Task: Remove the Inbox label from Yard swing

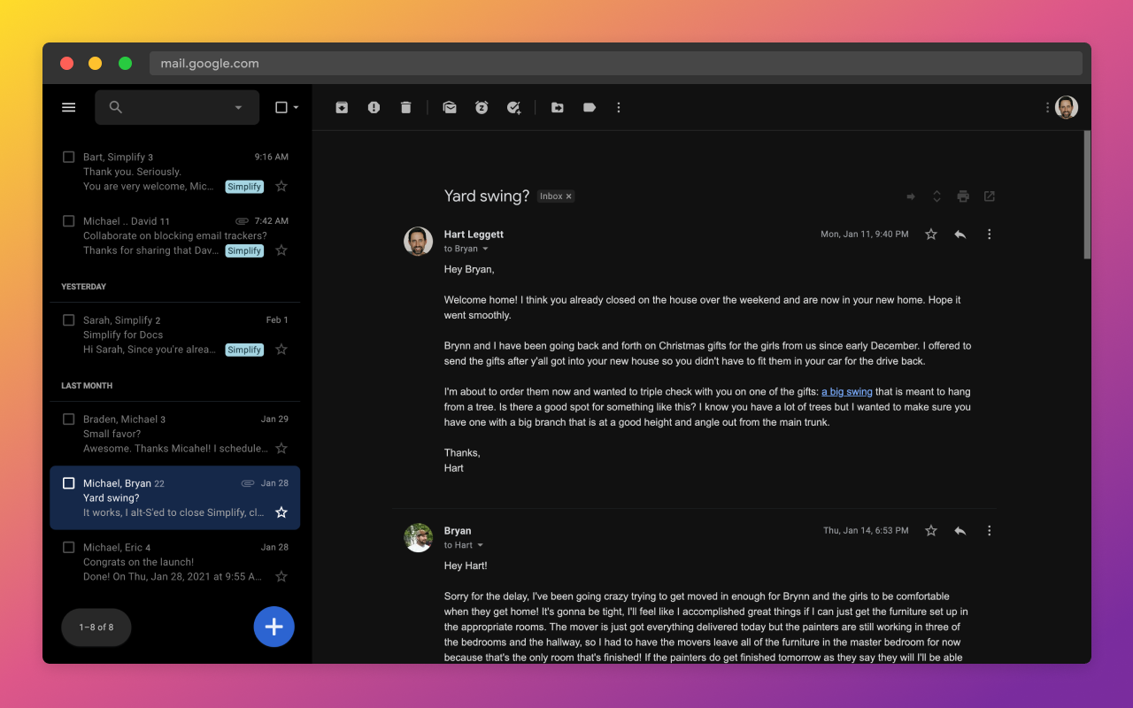Action: (x=569, y=196)
